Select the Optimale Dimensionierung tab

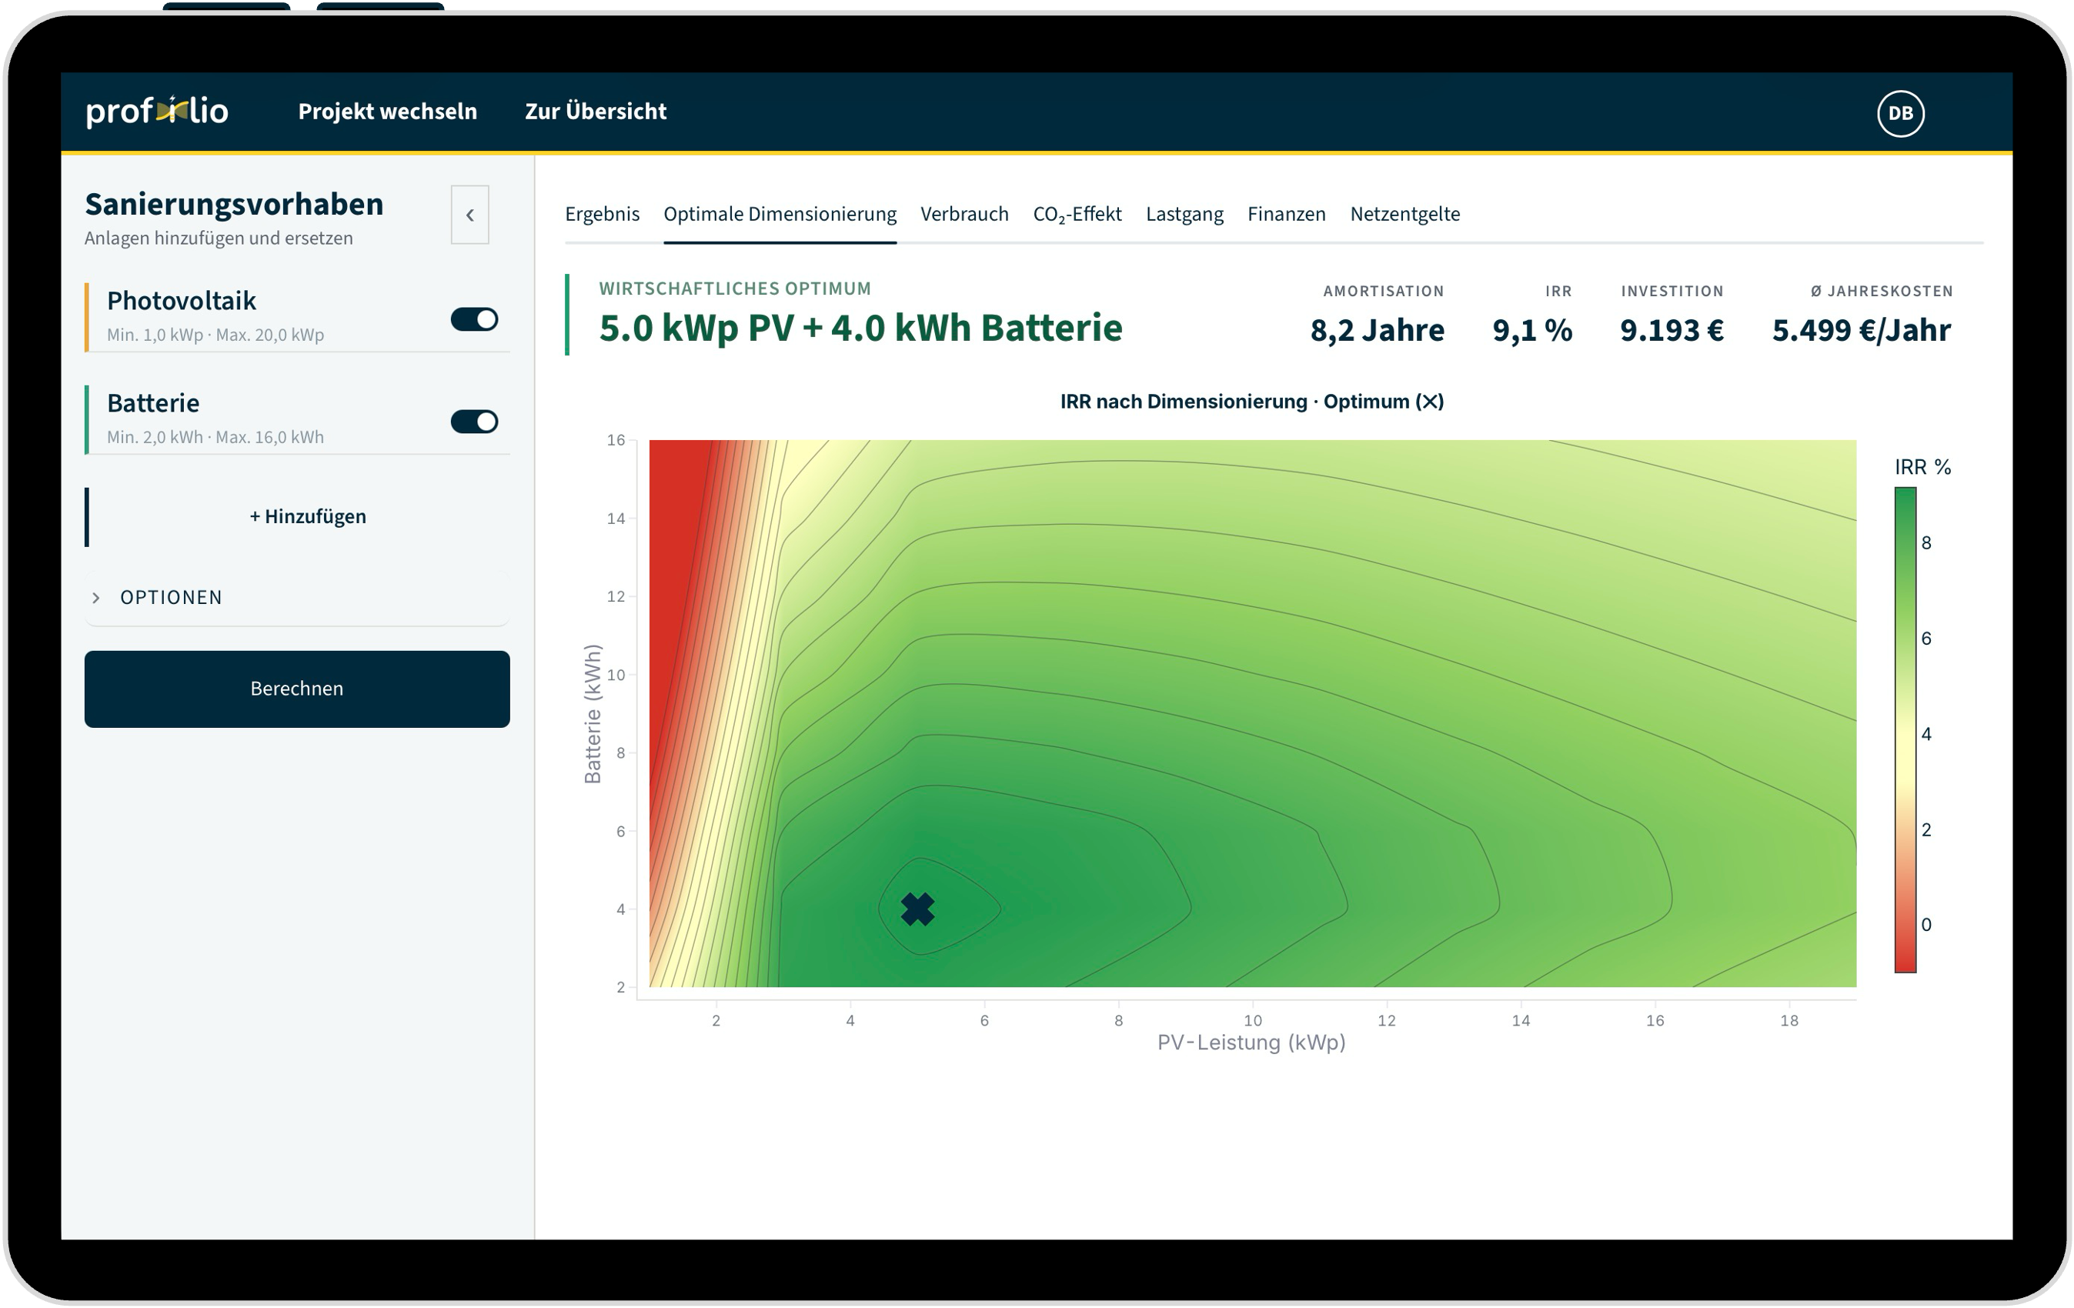(780, 214)
